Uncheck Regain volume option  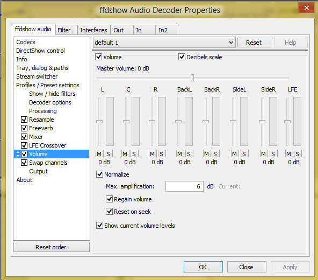point(110,199)
